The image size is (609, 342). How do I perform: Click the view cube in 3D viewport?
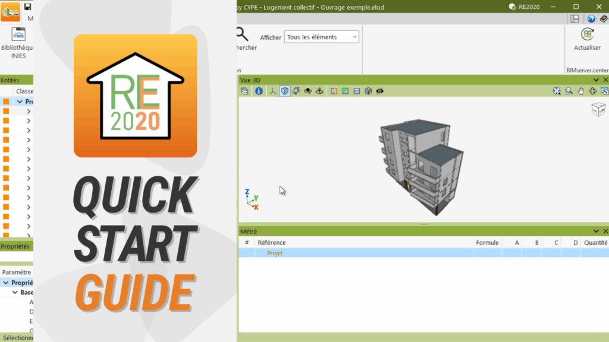pos(598,109)
